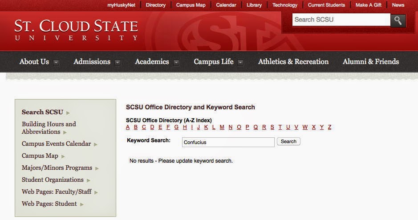
Task: Jump to letter G in index
Action: click(x=176, y=127)
